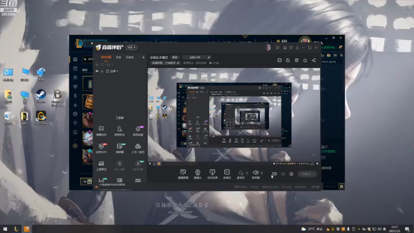Open grid menu icon in League client sidebar
The width and height of the screenshot is (414, 233).
point(75,59)
